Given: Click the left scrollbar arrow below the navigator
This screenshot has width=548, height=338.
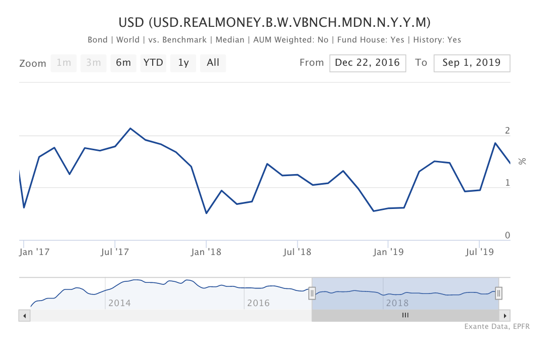Looking at the screenshot, I should pyautogui.click(x=24, y=315).
